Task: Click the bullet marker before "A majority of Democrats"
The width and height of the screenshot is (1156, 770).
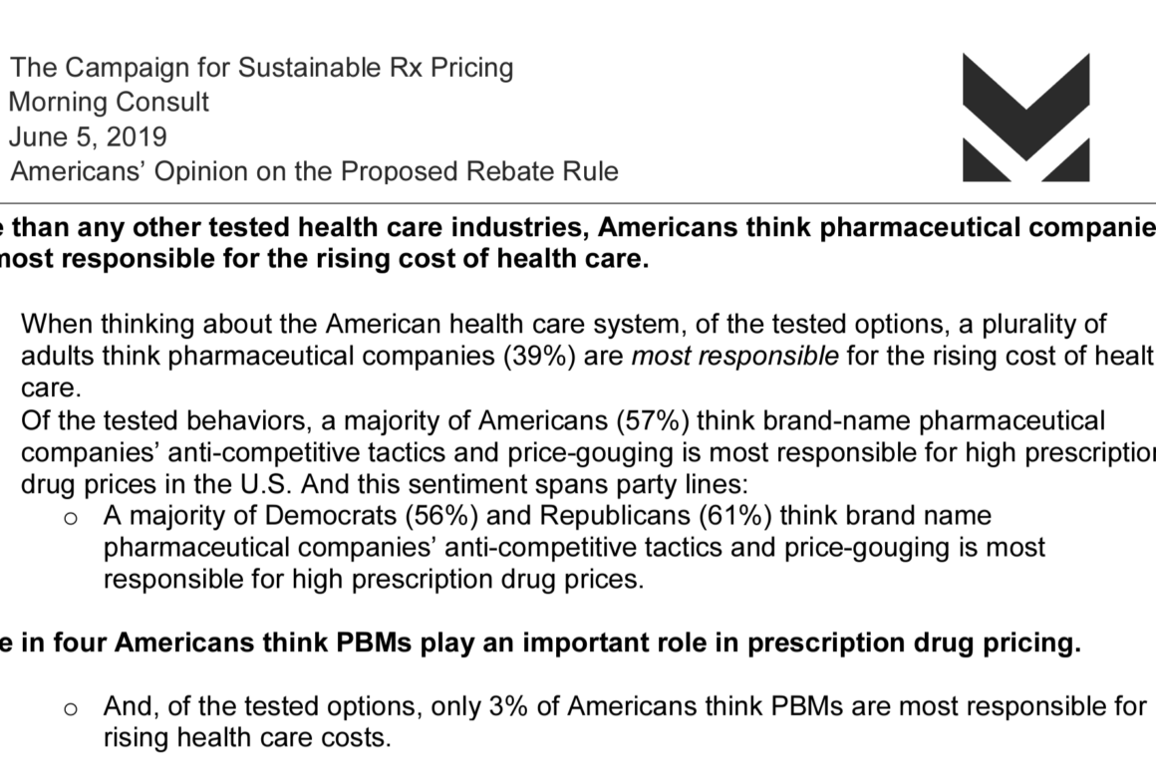Action: (70, 517)
